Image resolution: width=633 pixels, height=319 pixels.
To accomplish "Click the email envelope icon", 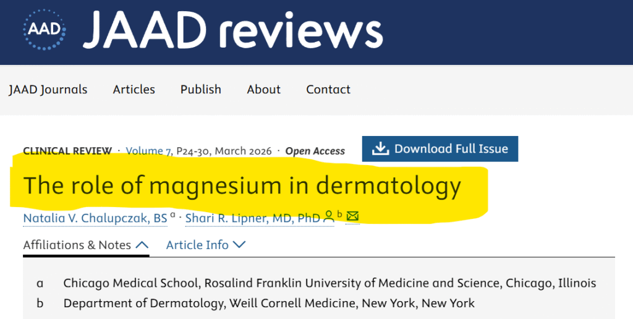I will tap(352, 216).
